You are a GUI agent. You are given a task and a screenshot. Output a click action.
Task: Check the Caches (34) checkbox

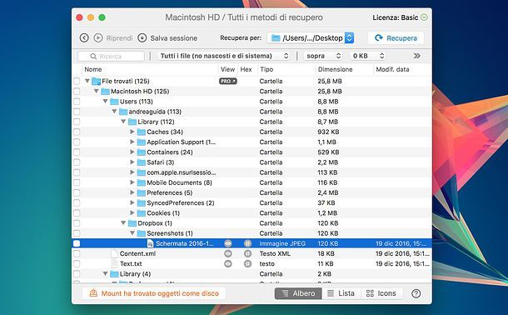[77, 132]
